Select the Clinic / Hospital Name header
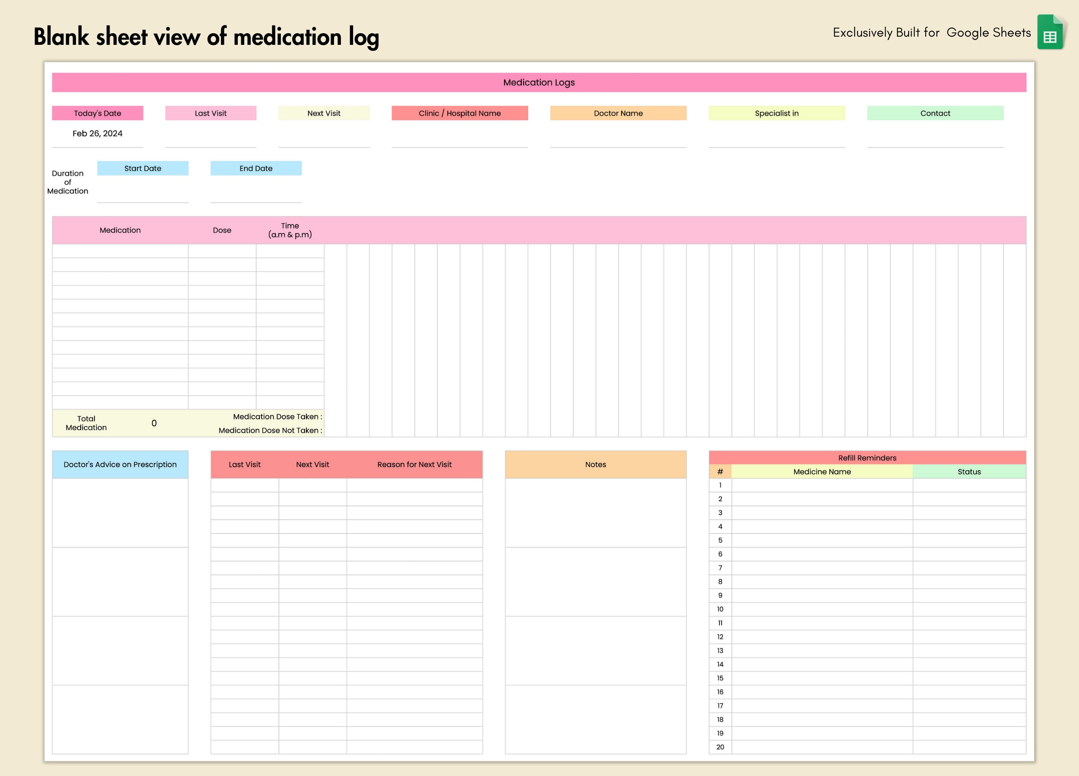1079x776 pixels. tap(460, 113)
